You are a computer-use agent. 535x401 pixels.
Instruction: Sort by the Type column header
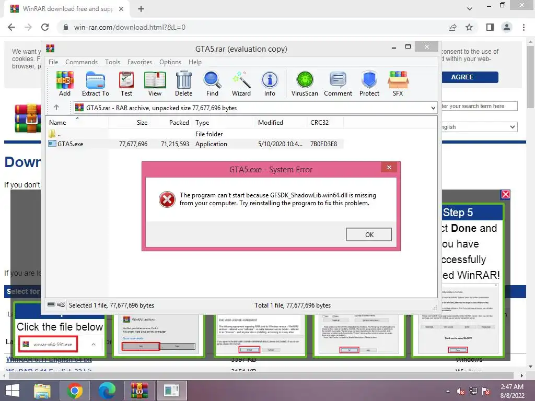click(x=223, y=122)
